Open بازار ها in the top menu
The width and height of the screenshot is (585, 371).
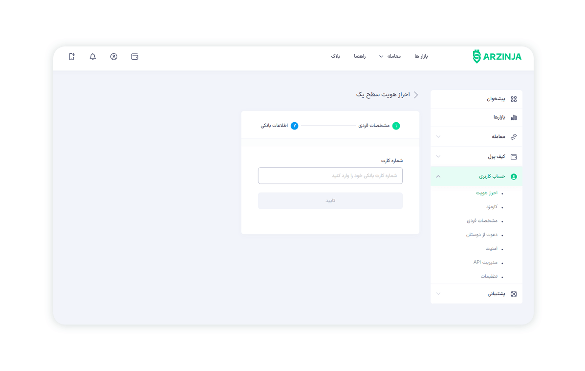pos(421,56)
